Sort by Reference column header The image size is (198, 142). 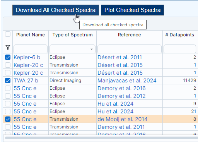[130, 35]
